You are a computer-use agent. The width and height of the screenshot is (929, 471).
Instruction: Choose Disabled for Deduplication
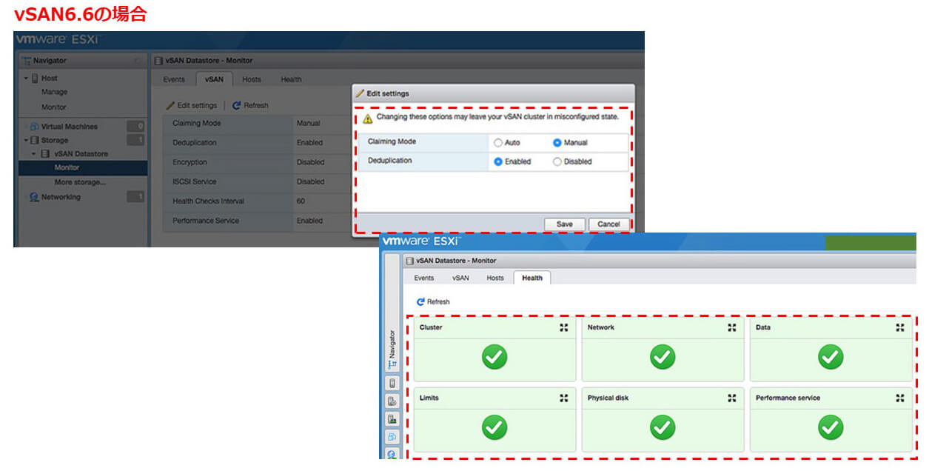coord(557,161)
